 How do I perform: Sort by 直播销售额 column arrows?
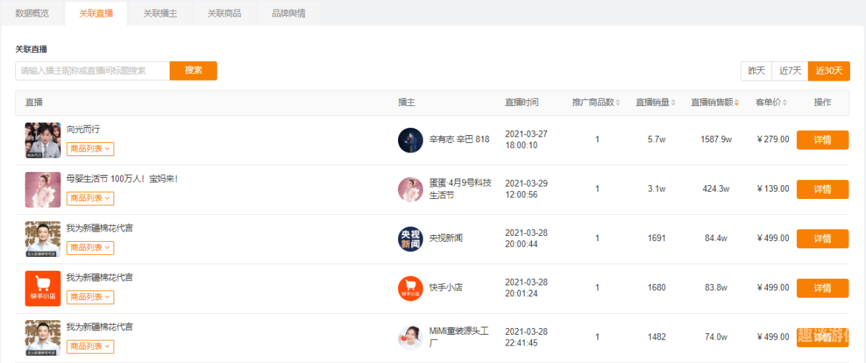tap(736, 103)
